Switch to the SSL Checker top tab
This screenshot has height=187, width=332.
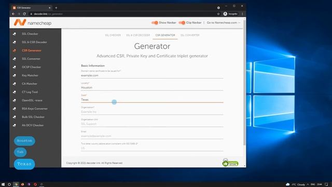[113, 35]
